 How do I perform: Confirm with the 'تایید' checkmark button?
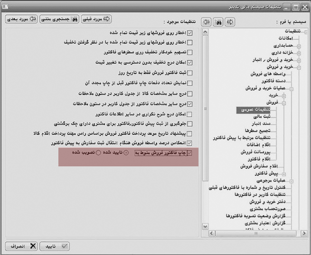(x=57, y=246)
